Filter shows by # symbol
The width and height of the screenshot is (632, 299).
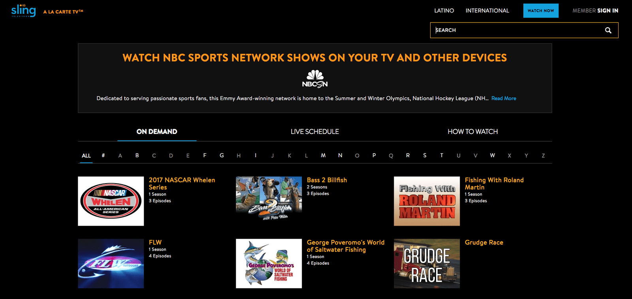click(x=103, y=156)
